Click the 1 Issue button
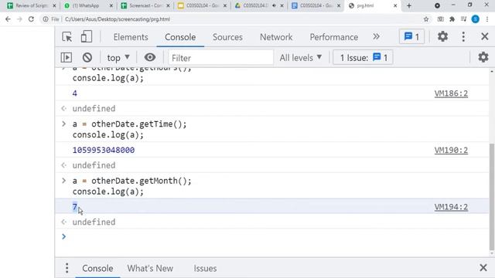The image size is (495, 278). pyautogui.click(x=363, y=58)
